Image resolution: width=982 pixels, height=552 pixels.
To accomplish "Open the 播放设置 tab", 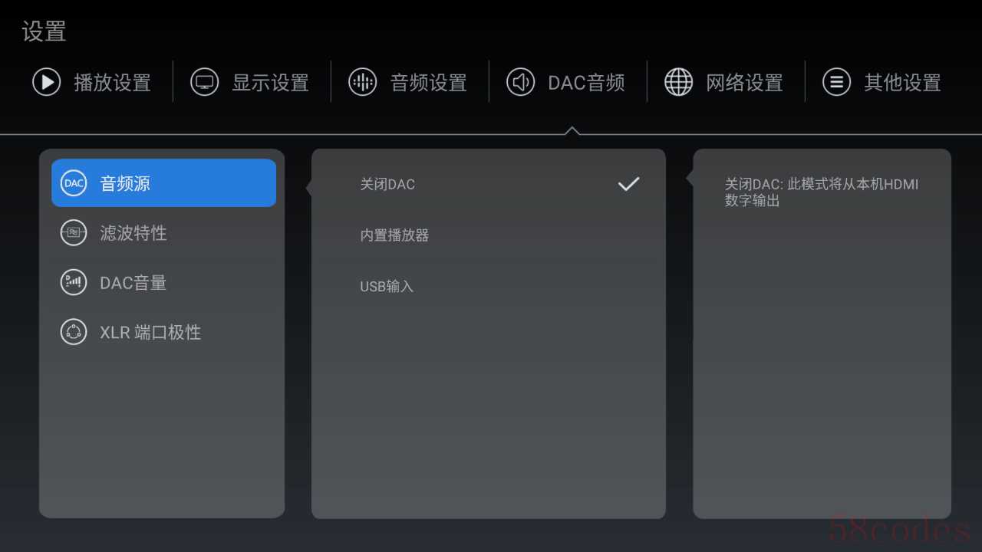I will click(92, 82).
